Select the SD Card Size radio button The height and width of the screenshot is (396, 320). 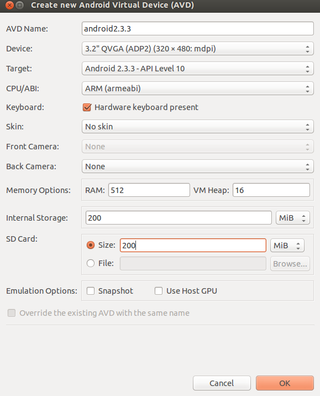91,245
